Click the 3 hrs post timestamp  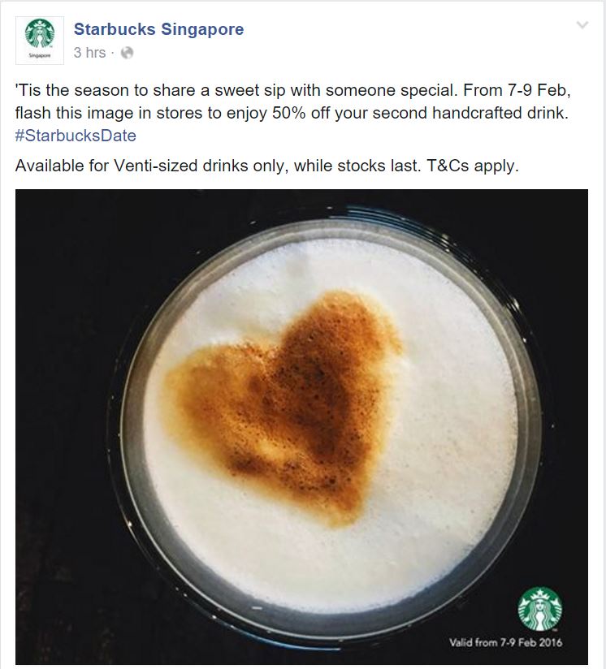(89, 53)
